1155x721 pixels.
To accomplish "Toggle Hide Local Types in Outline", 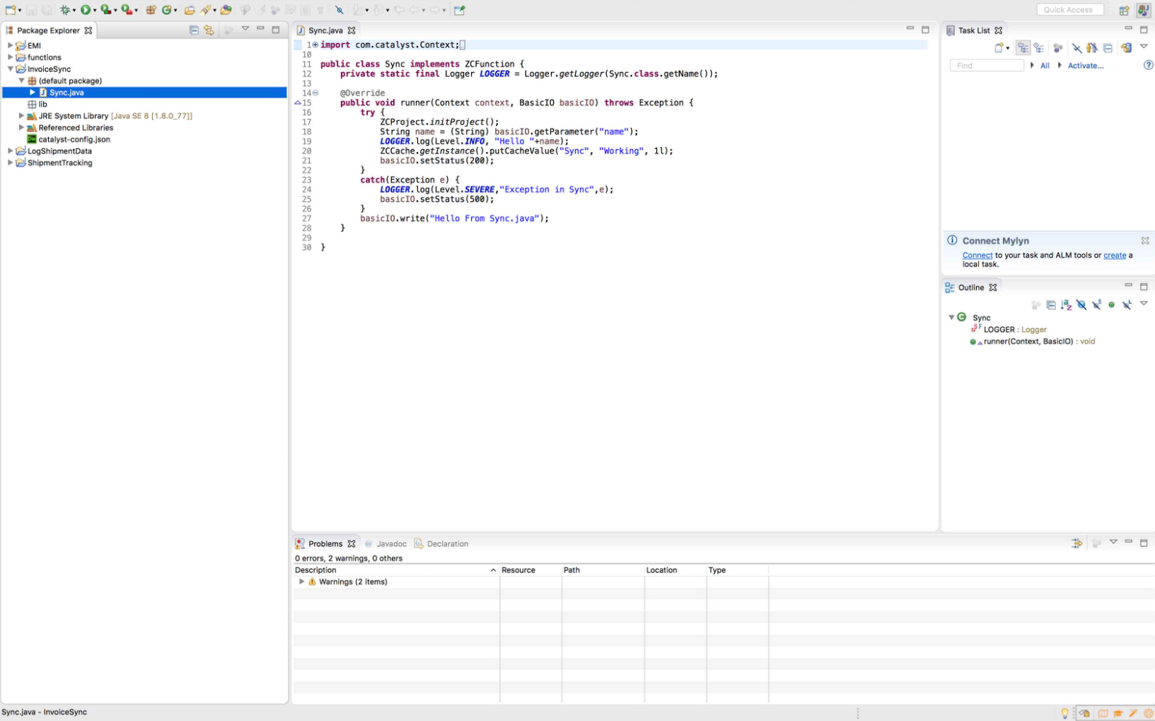I will click(1127, 305).
